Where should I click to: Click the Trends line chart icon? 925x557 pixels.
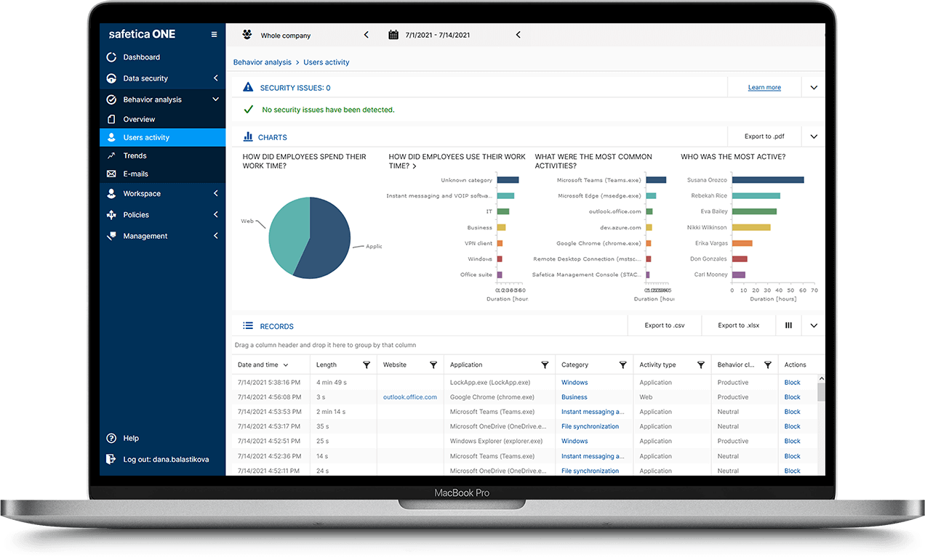(111, 155)
